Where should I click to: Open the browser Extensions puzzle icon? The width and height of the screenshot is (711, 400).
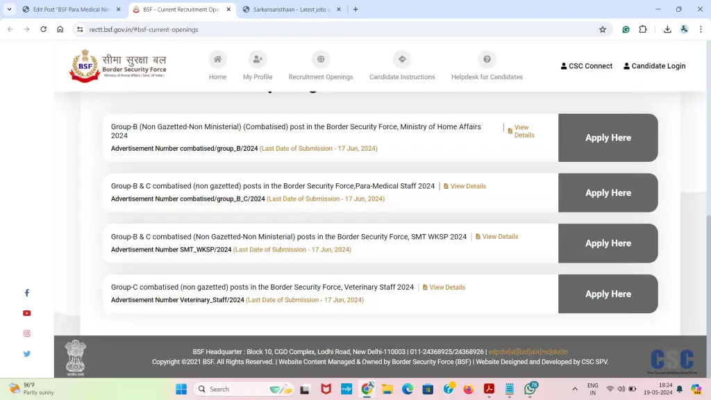[x=643, y=29]
